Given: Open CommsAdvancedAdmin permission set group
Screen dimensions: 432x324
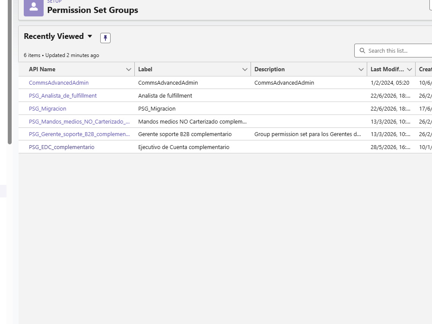Looking at the screenshot, I should (59, 83).
